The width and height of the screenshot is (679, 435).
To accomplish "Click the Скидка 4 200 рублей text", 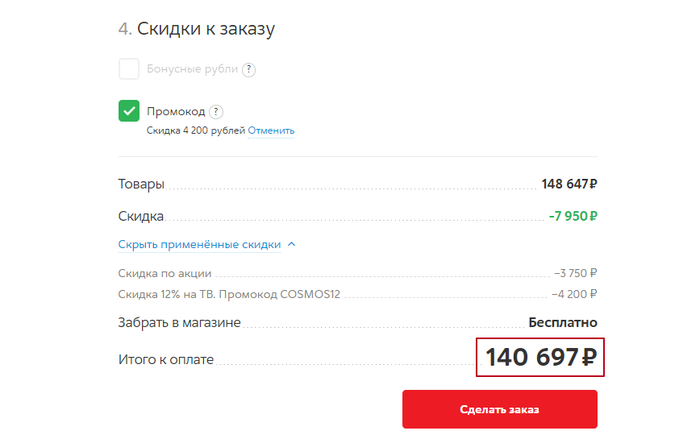I will coord(196,130).
